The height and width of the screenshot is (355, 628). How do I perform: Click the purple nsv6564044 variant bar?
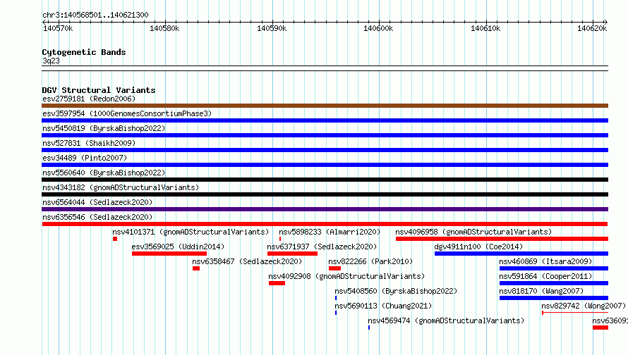tap(325, 209)
